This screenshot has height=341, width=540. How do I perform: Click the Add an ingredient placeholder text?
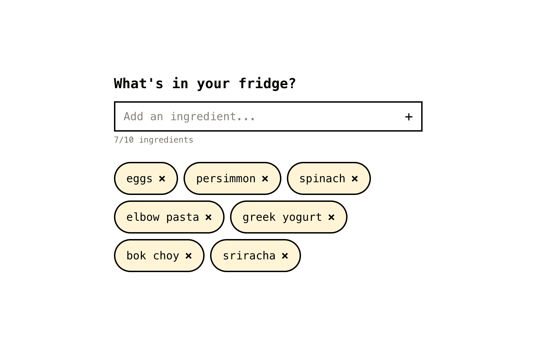click(x=189, y=116)
